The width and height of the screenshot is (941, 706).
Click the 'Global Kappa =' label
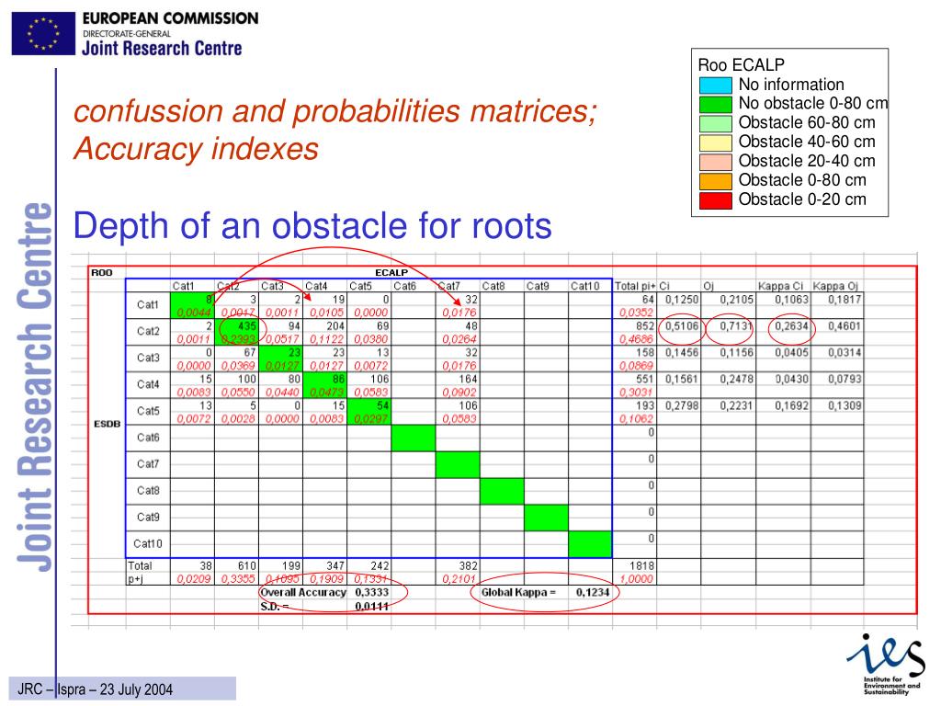(518, 593)
